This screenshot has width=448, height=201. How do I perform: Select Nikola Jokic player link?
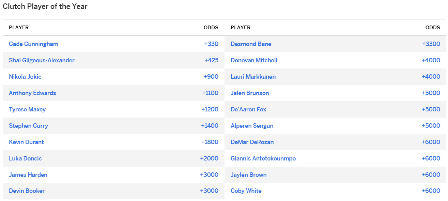[25, 77]
